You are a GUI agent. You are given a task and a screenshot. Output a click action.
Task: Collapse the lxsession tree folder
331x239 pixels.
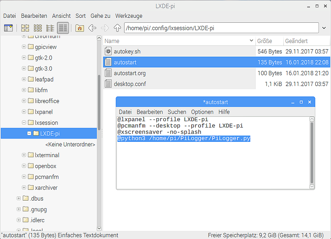(24, 123)
